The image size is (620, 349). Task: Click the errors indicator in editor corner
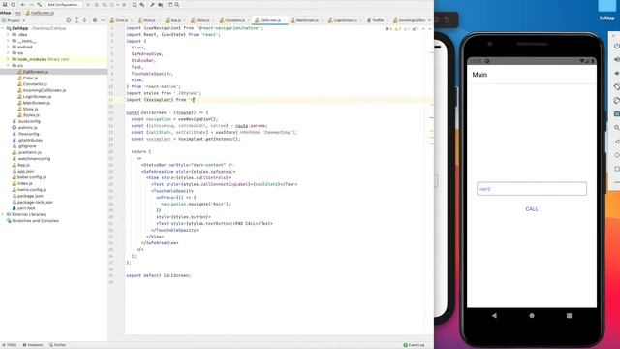pyautogui.click(x=388, y=29)
